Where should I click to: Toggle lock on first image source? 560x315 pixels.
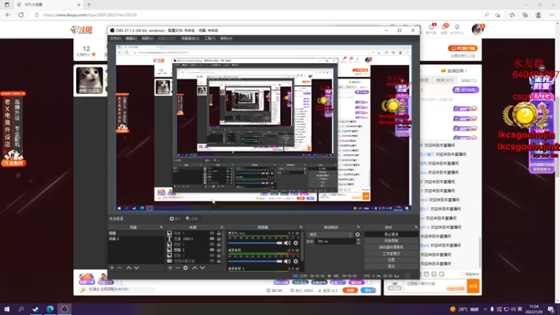[218, 233]
